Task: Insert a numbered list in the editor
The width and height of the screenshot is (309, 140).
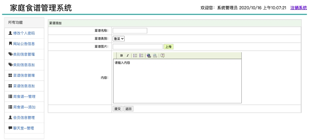Action: click(135, 55)
